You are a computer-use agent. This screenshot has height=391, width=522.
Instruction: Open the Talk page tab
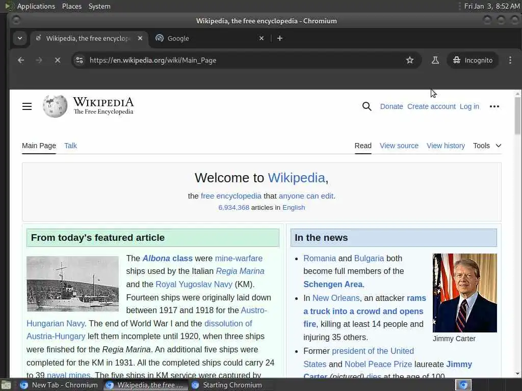[70, 146]
